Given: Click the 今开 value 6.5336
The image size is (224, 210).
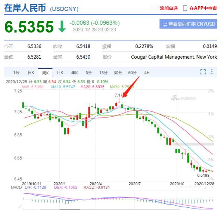Looking at the screenshot, I should tap(34, 46).
